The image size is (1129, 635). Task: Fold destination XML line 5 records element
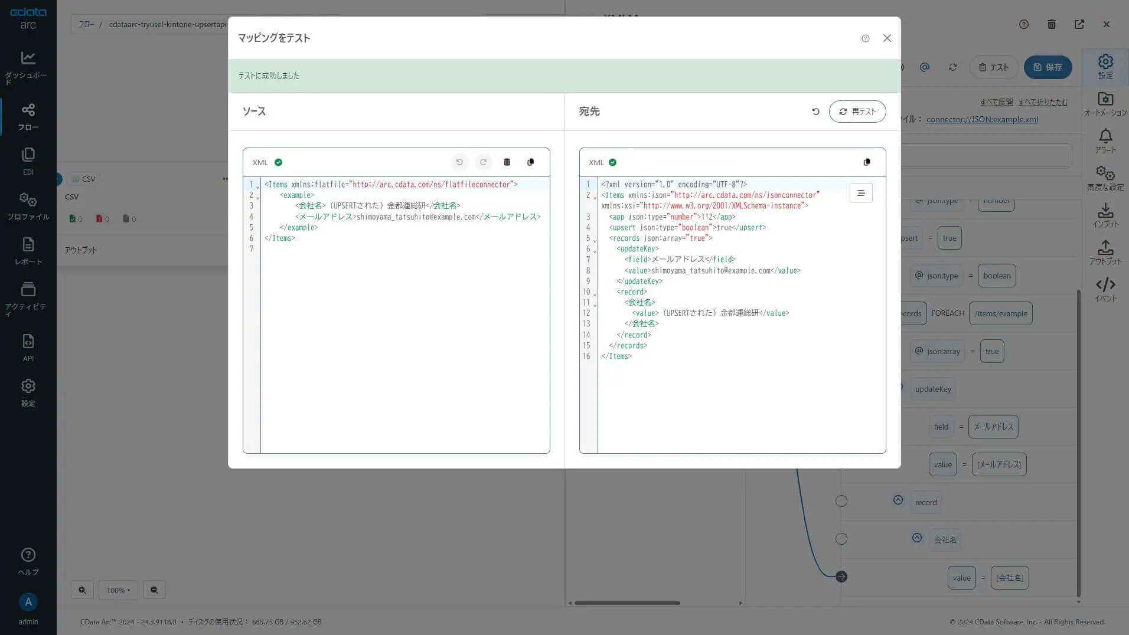click(x=595, y=240)
